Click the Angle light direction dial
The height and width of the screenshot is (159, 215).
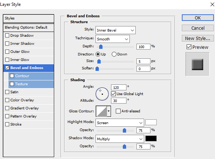pyautogui.click(x=102, y=94)
